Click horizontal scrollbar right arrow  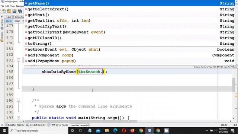click(231, 121)
